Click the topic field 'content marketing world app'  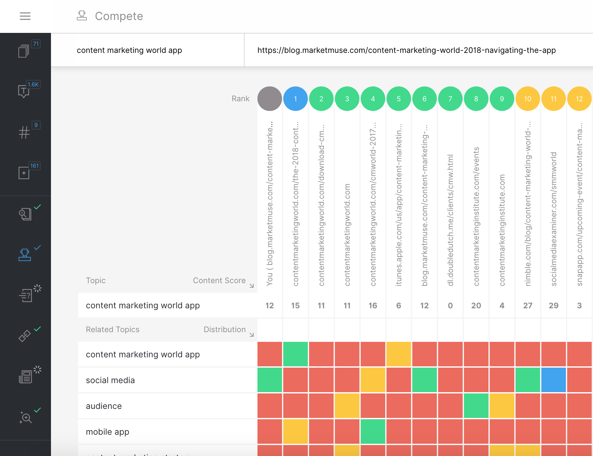147,50
